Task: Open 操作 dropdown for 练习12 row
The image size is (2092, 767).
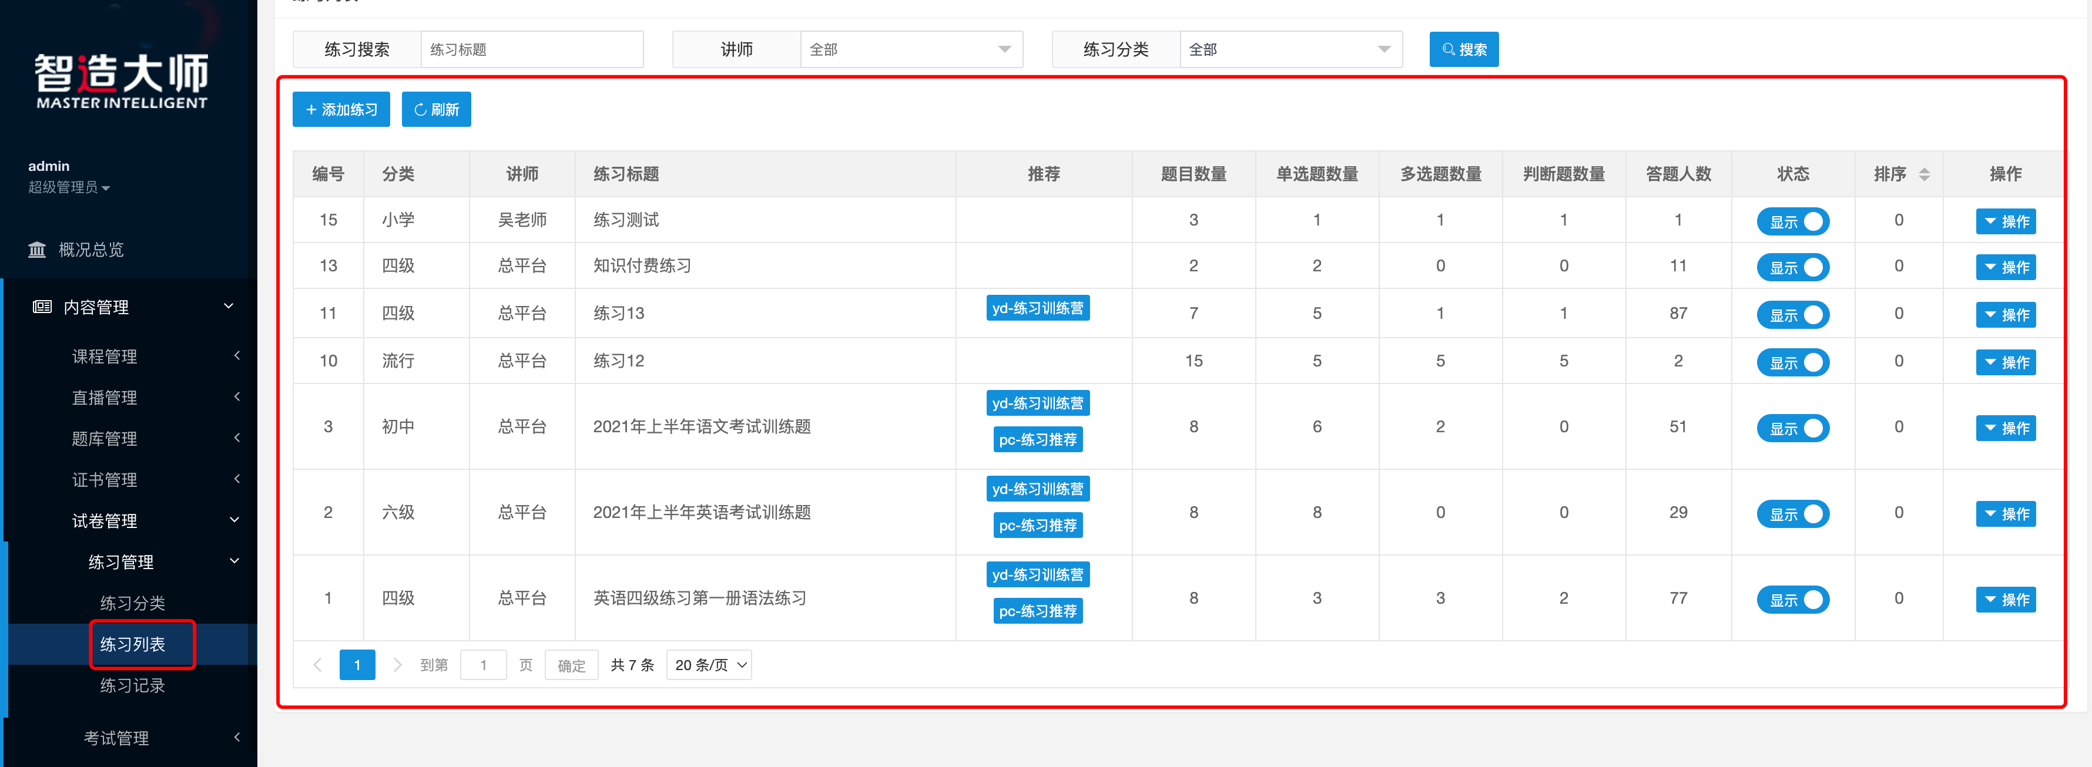Action: (2005, 362)
